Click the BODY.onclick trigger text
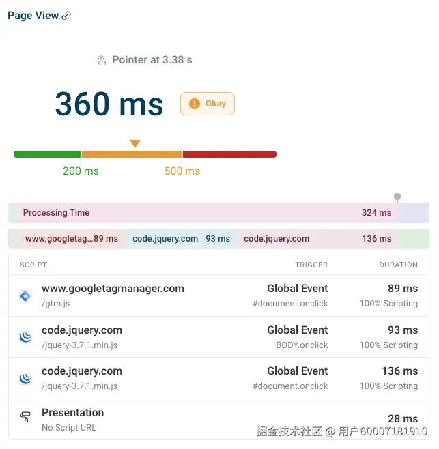 [x=302, y=345]
